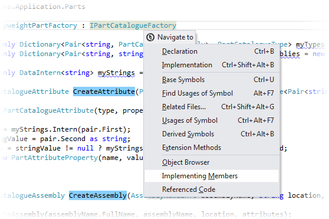Pick Extension Methods entry

point(212,148)
